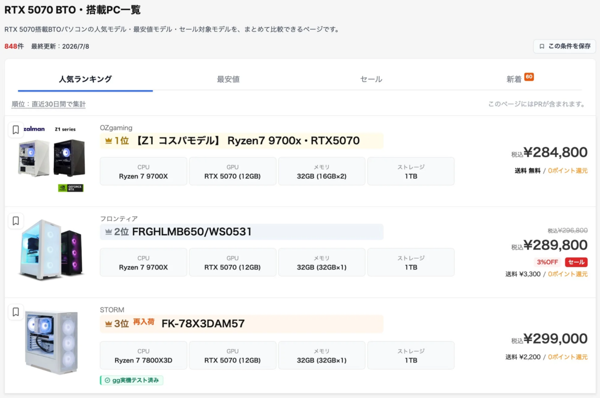Viewport: 600px width, 398px height.
Task: Switch to the 人気ランキング tab
Action: [x=85, y=79]
